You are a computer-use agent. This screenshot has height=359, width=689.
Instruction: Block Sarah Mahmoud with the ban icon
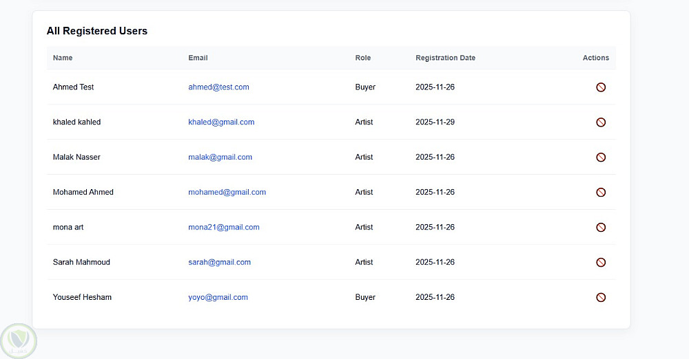[601, 263]
